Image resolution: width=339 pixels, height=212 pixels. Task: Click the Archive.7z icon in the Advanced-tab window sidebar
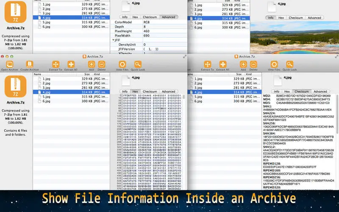point(16,12)
